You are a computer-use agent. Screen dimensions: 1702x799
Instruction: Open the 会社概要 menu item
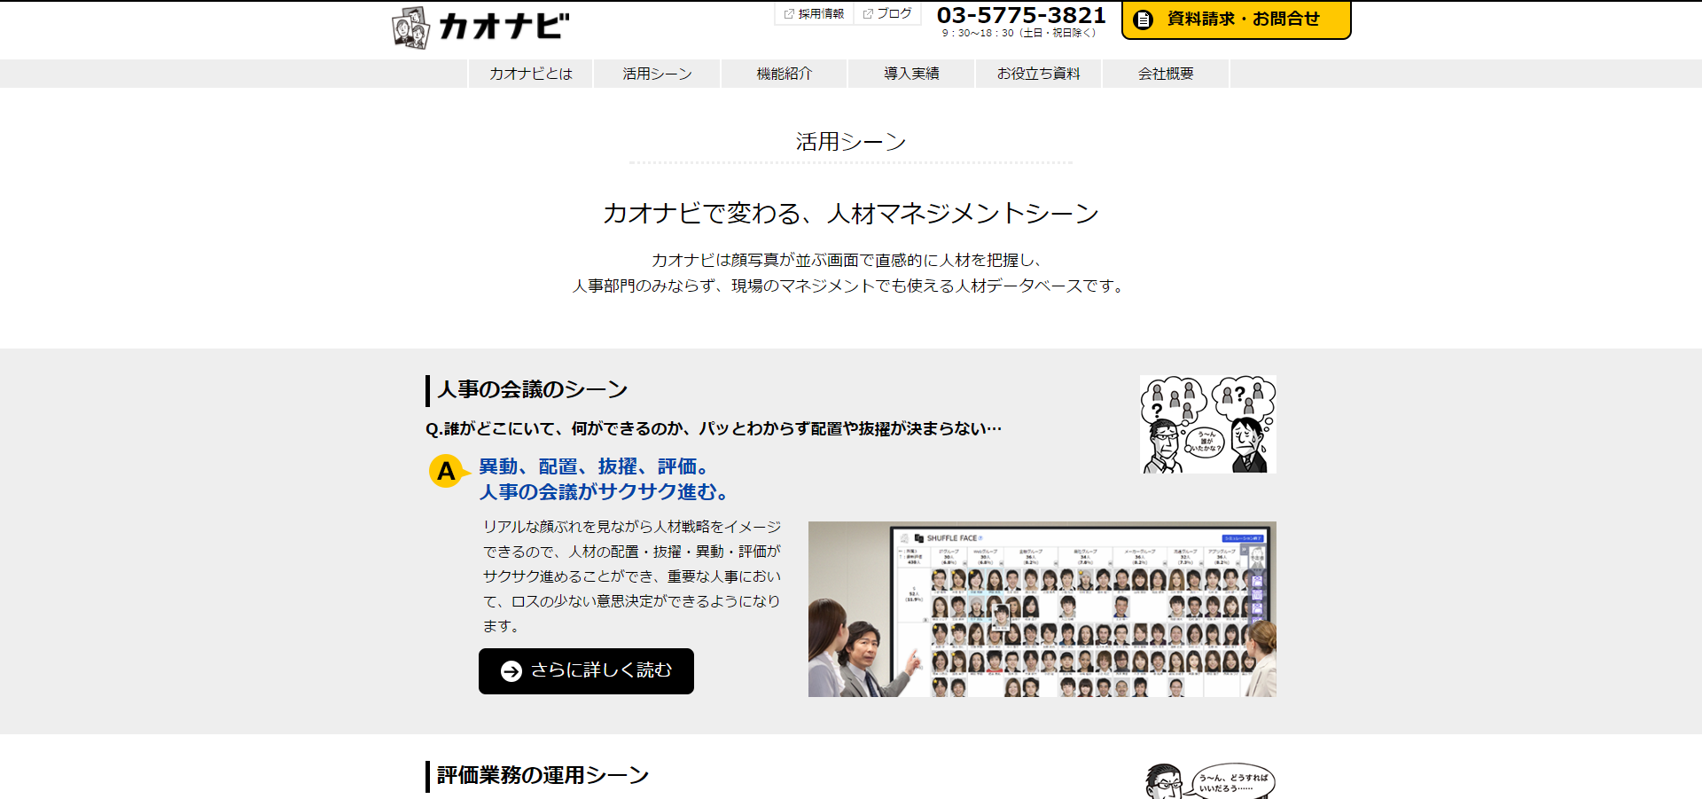click(1165, 74)
